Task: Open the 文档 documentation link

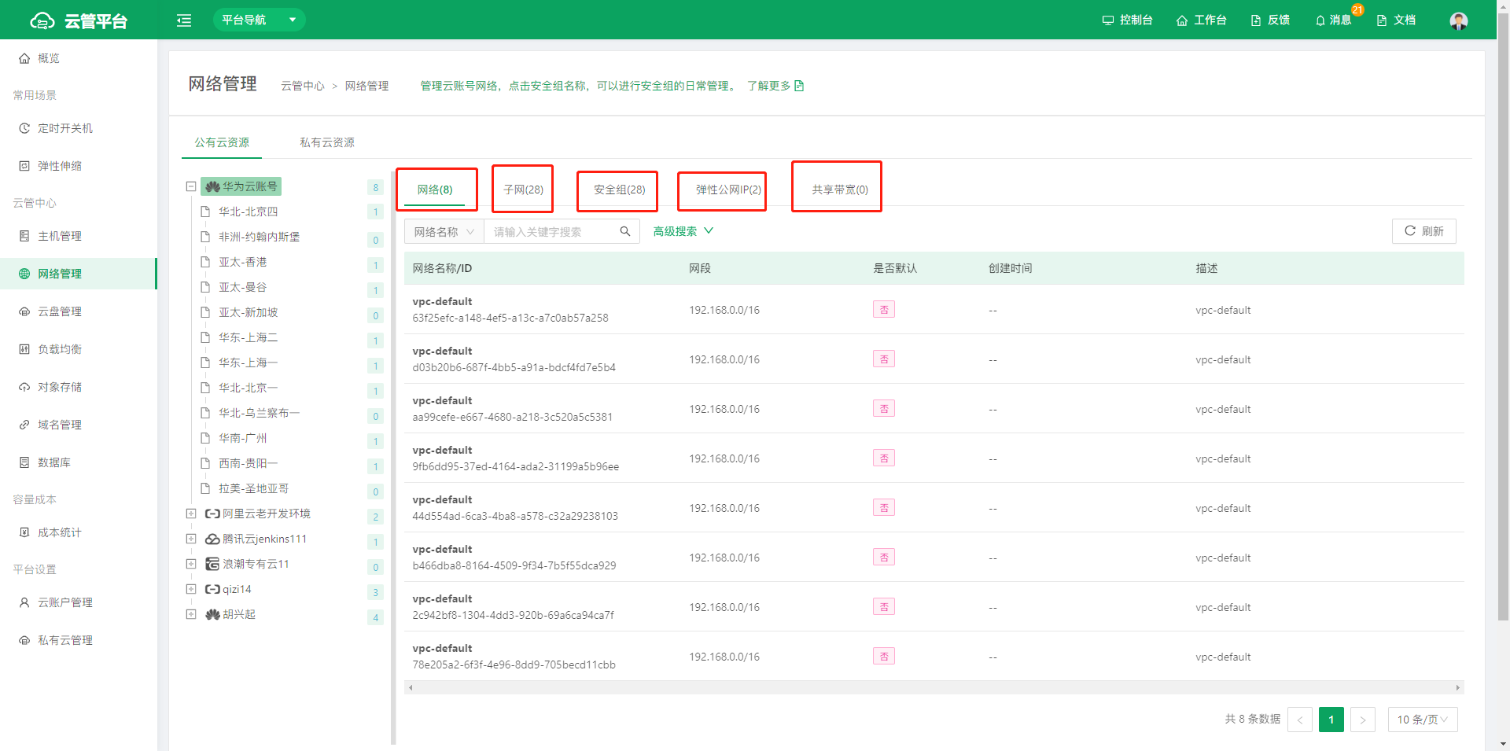Action: click(1396, 20)
